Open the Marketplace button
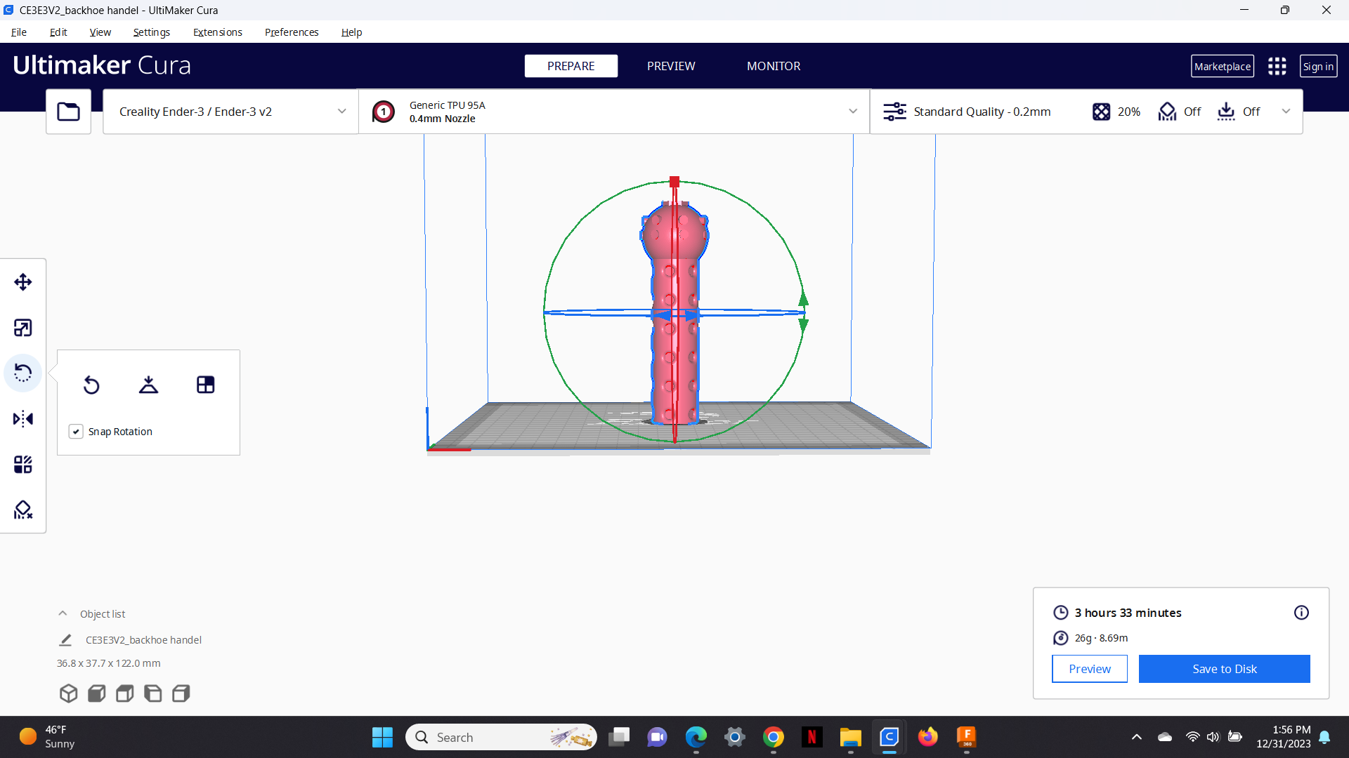The image size is (1349, 758). tap(1223, 66)
